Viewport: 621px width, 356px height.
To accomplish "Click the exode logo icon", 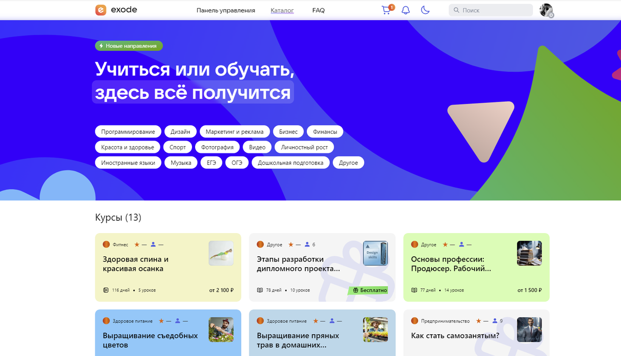I will pyautogui.click(x=100, y=10).
